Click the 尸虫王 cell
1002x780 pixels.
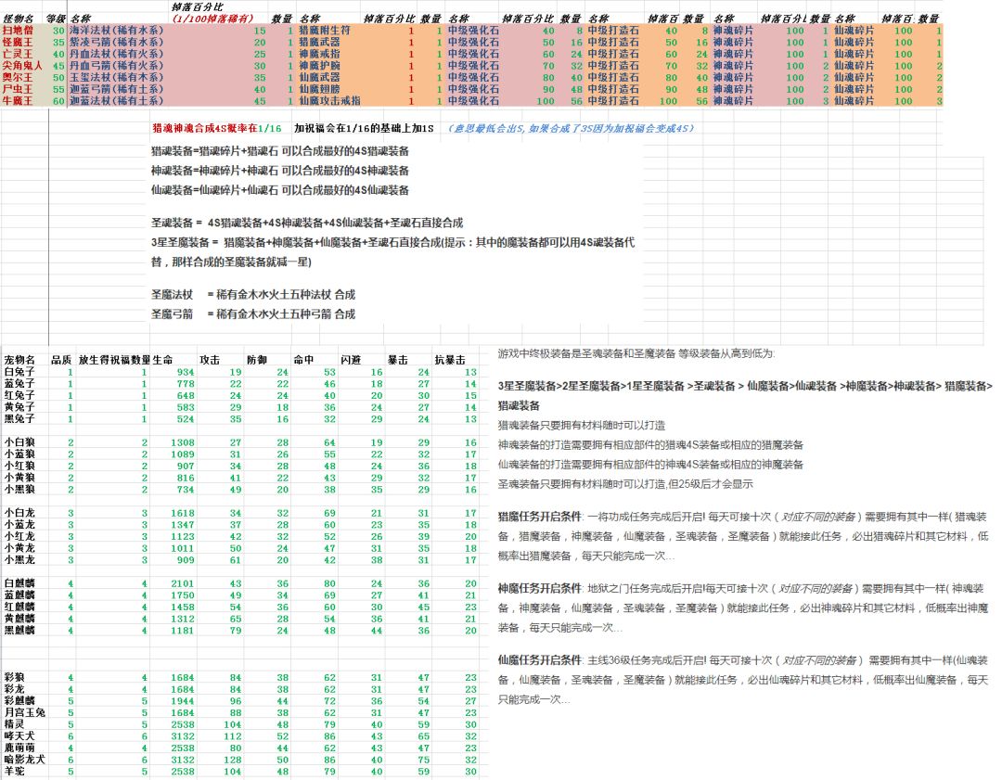point(18,89)
